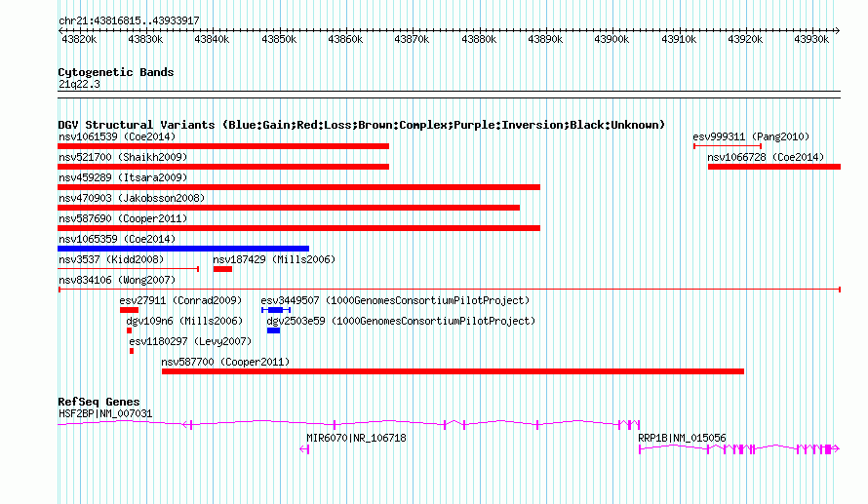
Task: Click the 43850k ruler position
Action: point(279,39)
